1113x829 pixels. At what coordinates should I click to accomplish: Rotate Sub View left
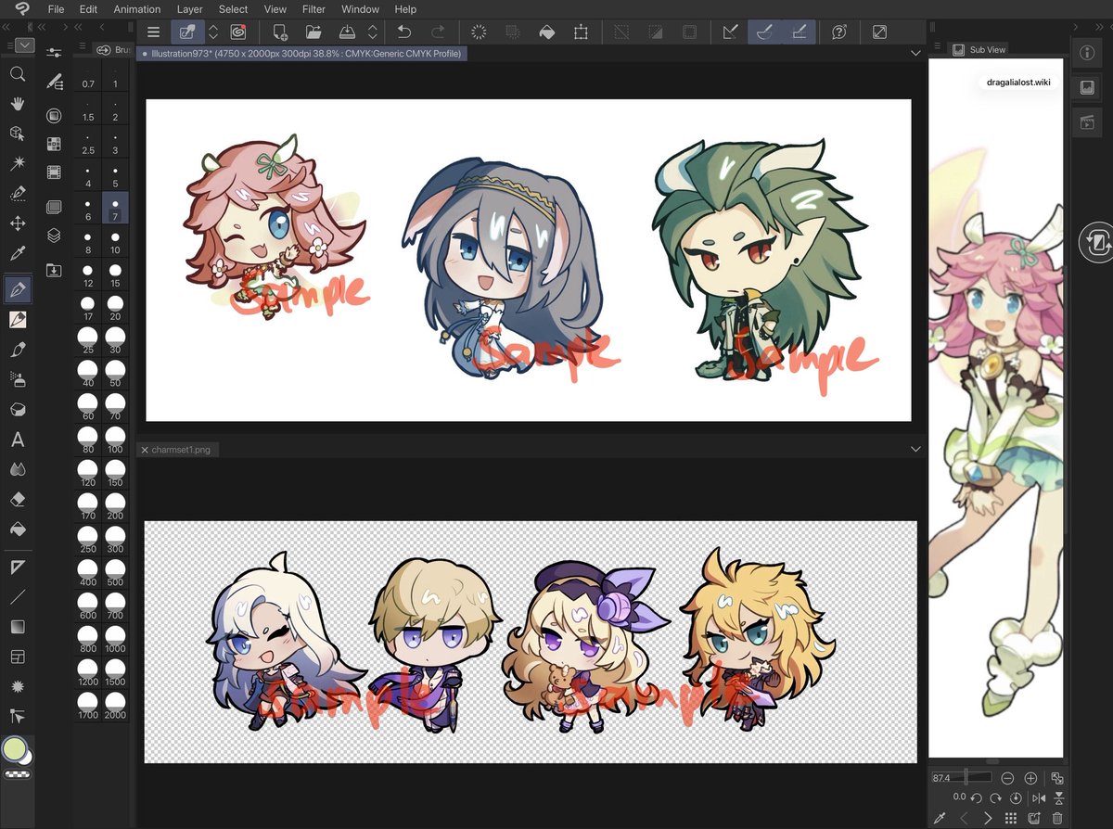coord(977,798)
